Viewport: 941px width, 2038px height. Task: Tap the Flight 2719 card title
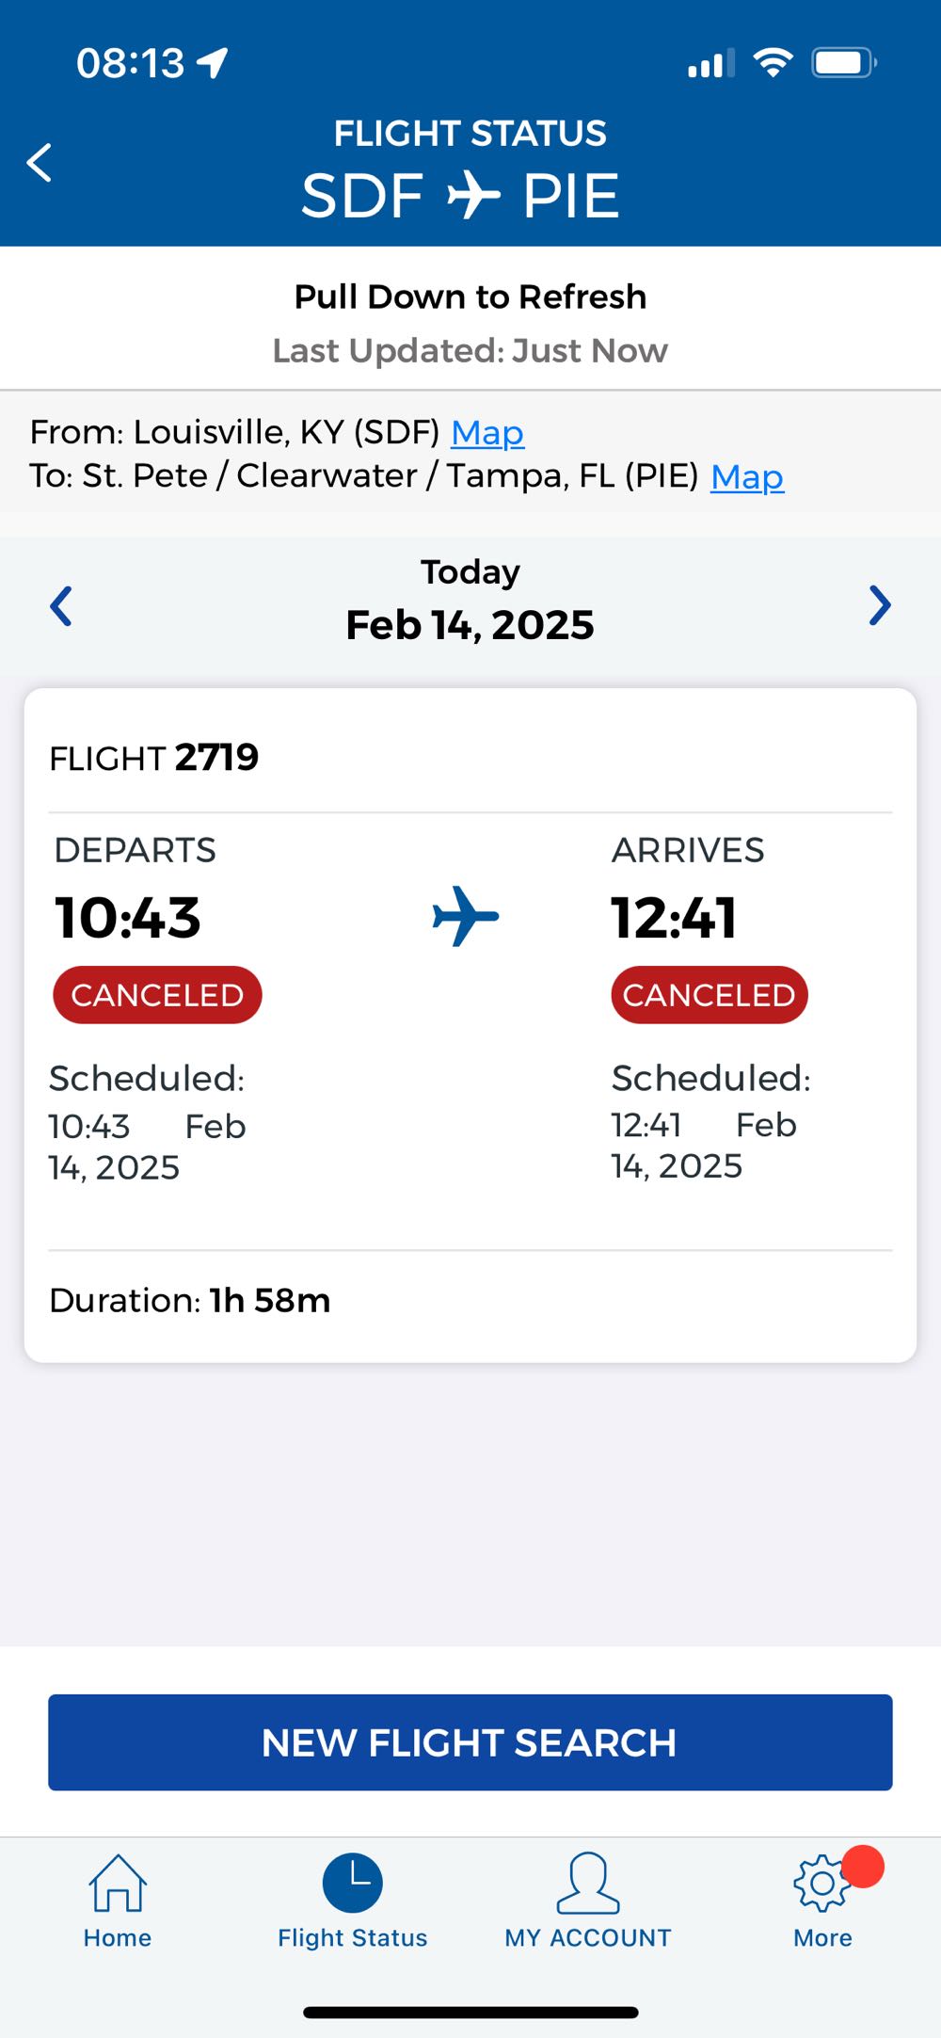[154, 758]
